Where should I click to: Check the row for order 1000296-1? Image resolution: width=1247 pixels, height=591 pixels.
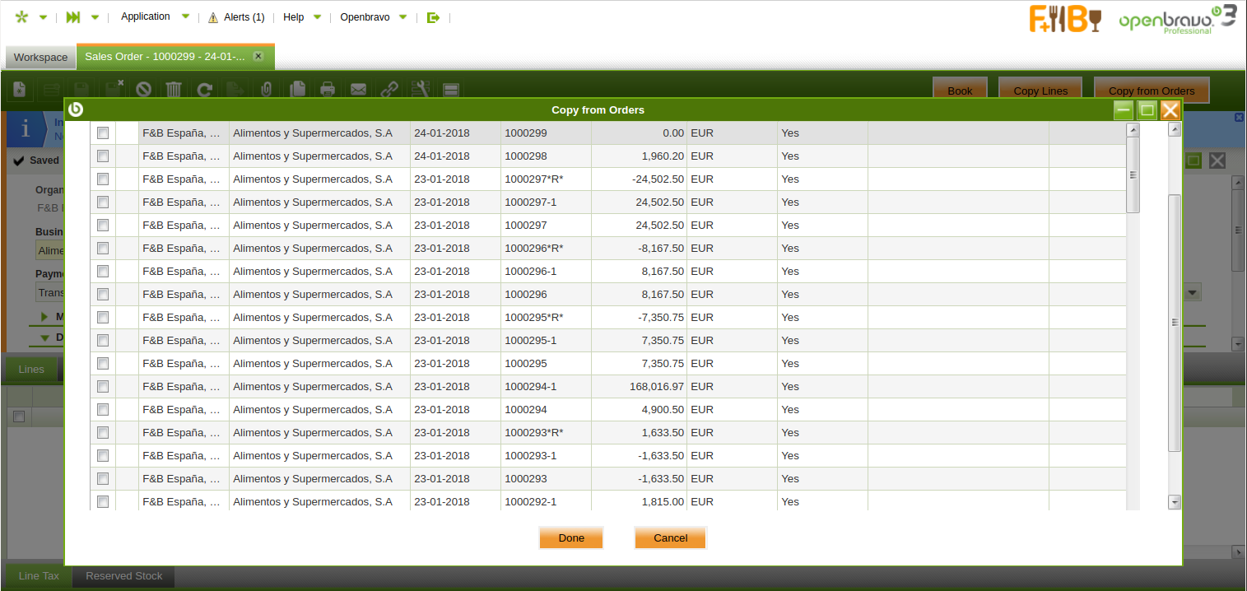click(x=103, y=271)
